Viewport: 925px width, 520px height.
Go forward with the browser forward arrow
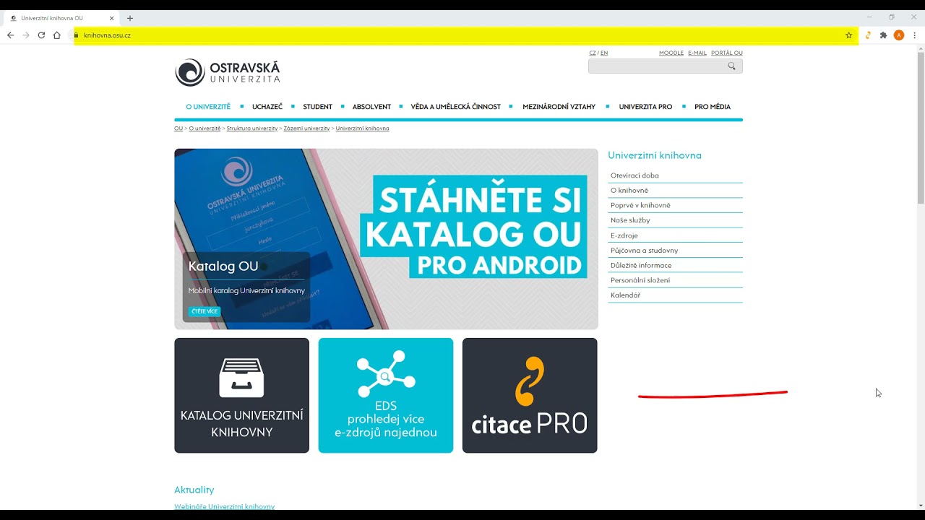(26, 35)
